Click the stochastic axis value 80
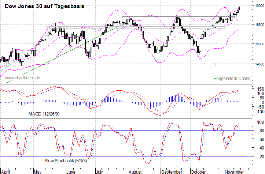Viewport: 265px width, 174px height. pos(262,131)
